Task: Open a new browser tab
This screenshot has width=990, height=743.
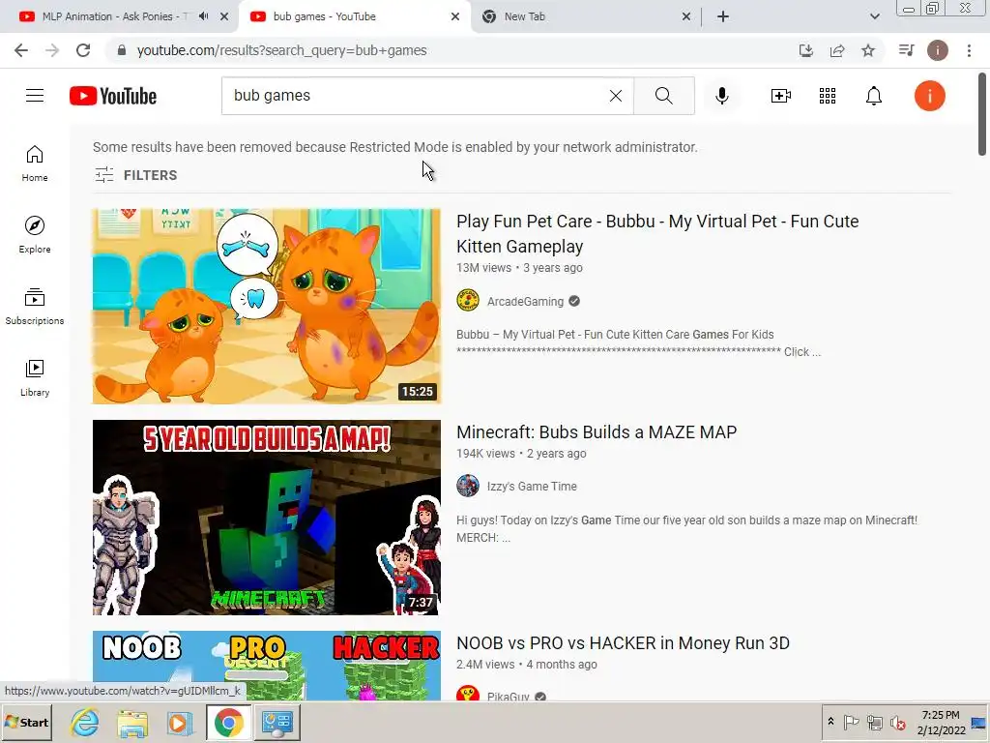Action: pyautogui.click(x=723, y=16)
